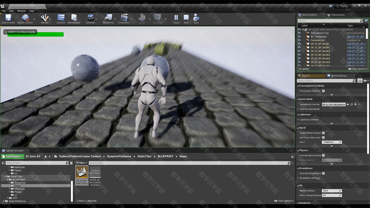Toggle Details property matrix grid icon
370x208 pixels.
point(360,81)
